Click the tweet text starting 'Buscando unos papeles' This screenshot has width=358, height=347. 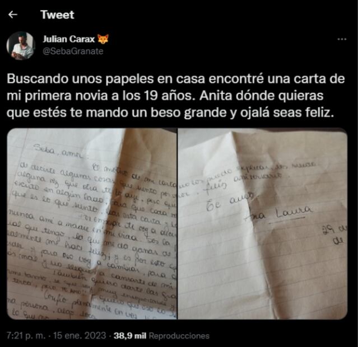point(175,96)
